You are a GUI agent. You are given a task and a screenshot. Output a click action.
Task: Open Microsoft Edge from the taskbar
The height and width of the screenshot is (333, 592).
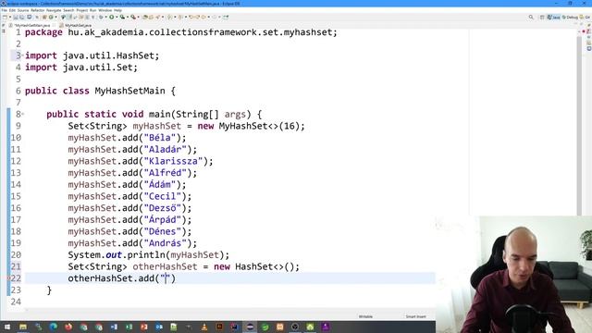click(x=54, y=327)
